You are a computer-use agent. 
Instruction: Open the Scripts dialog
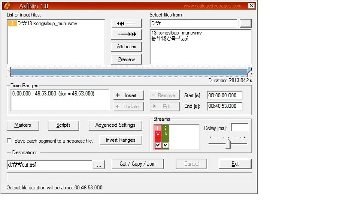[x=63, y=125]
